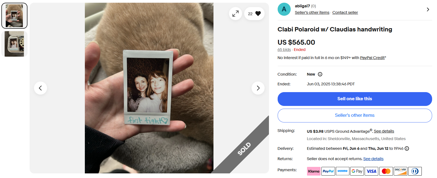The width and height of the screenshot is (437, 178).
Task: Open the delivery estimate info icon
Action: click(407, 148)
